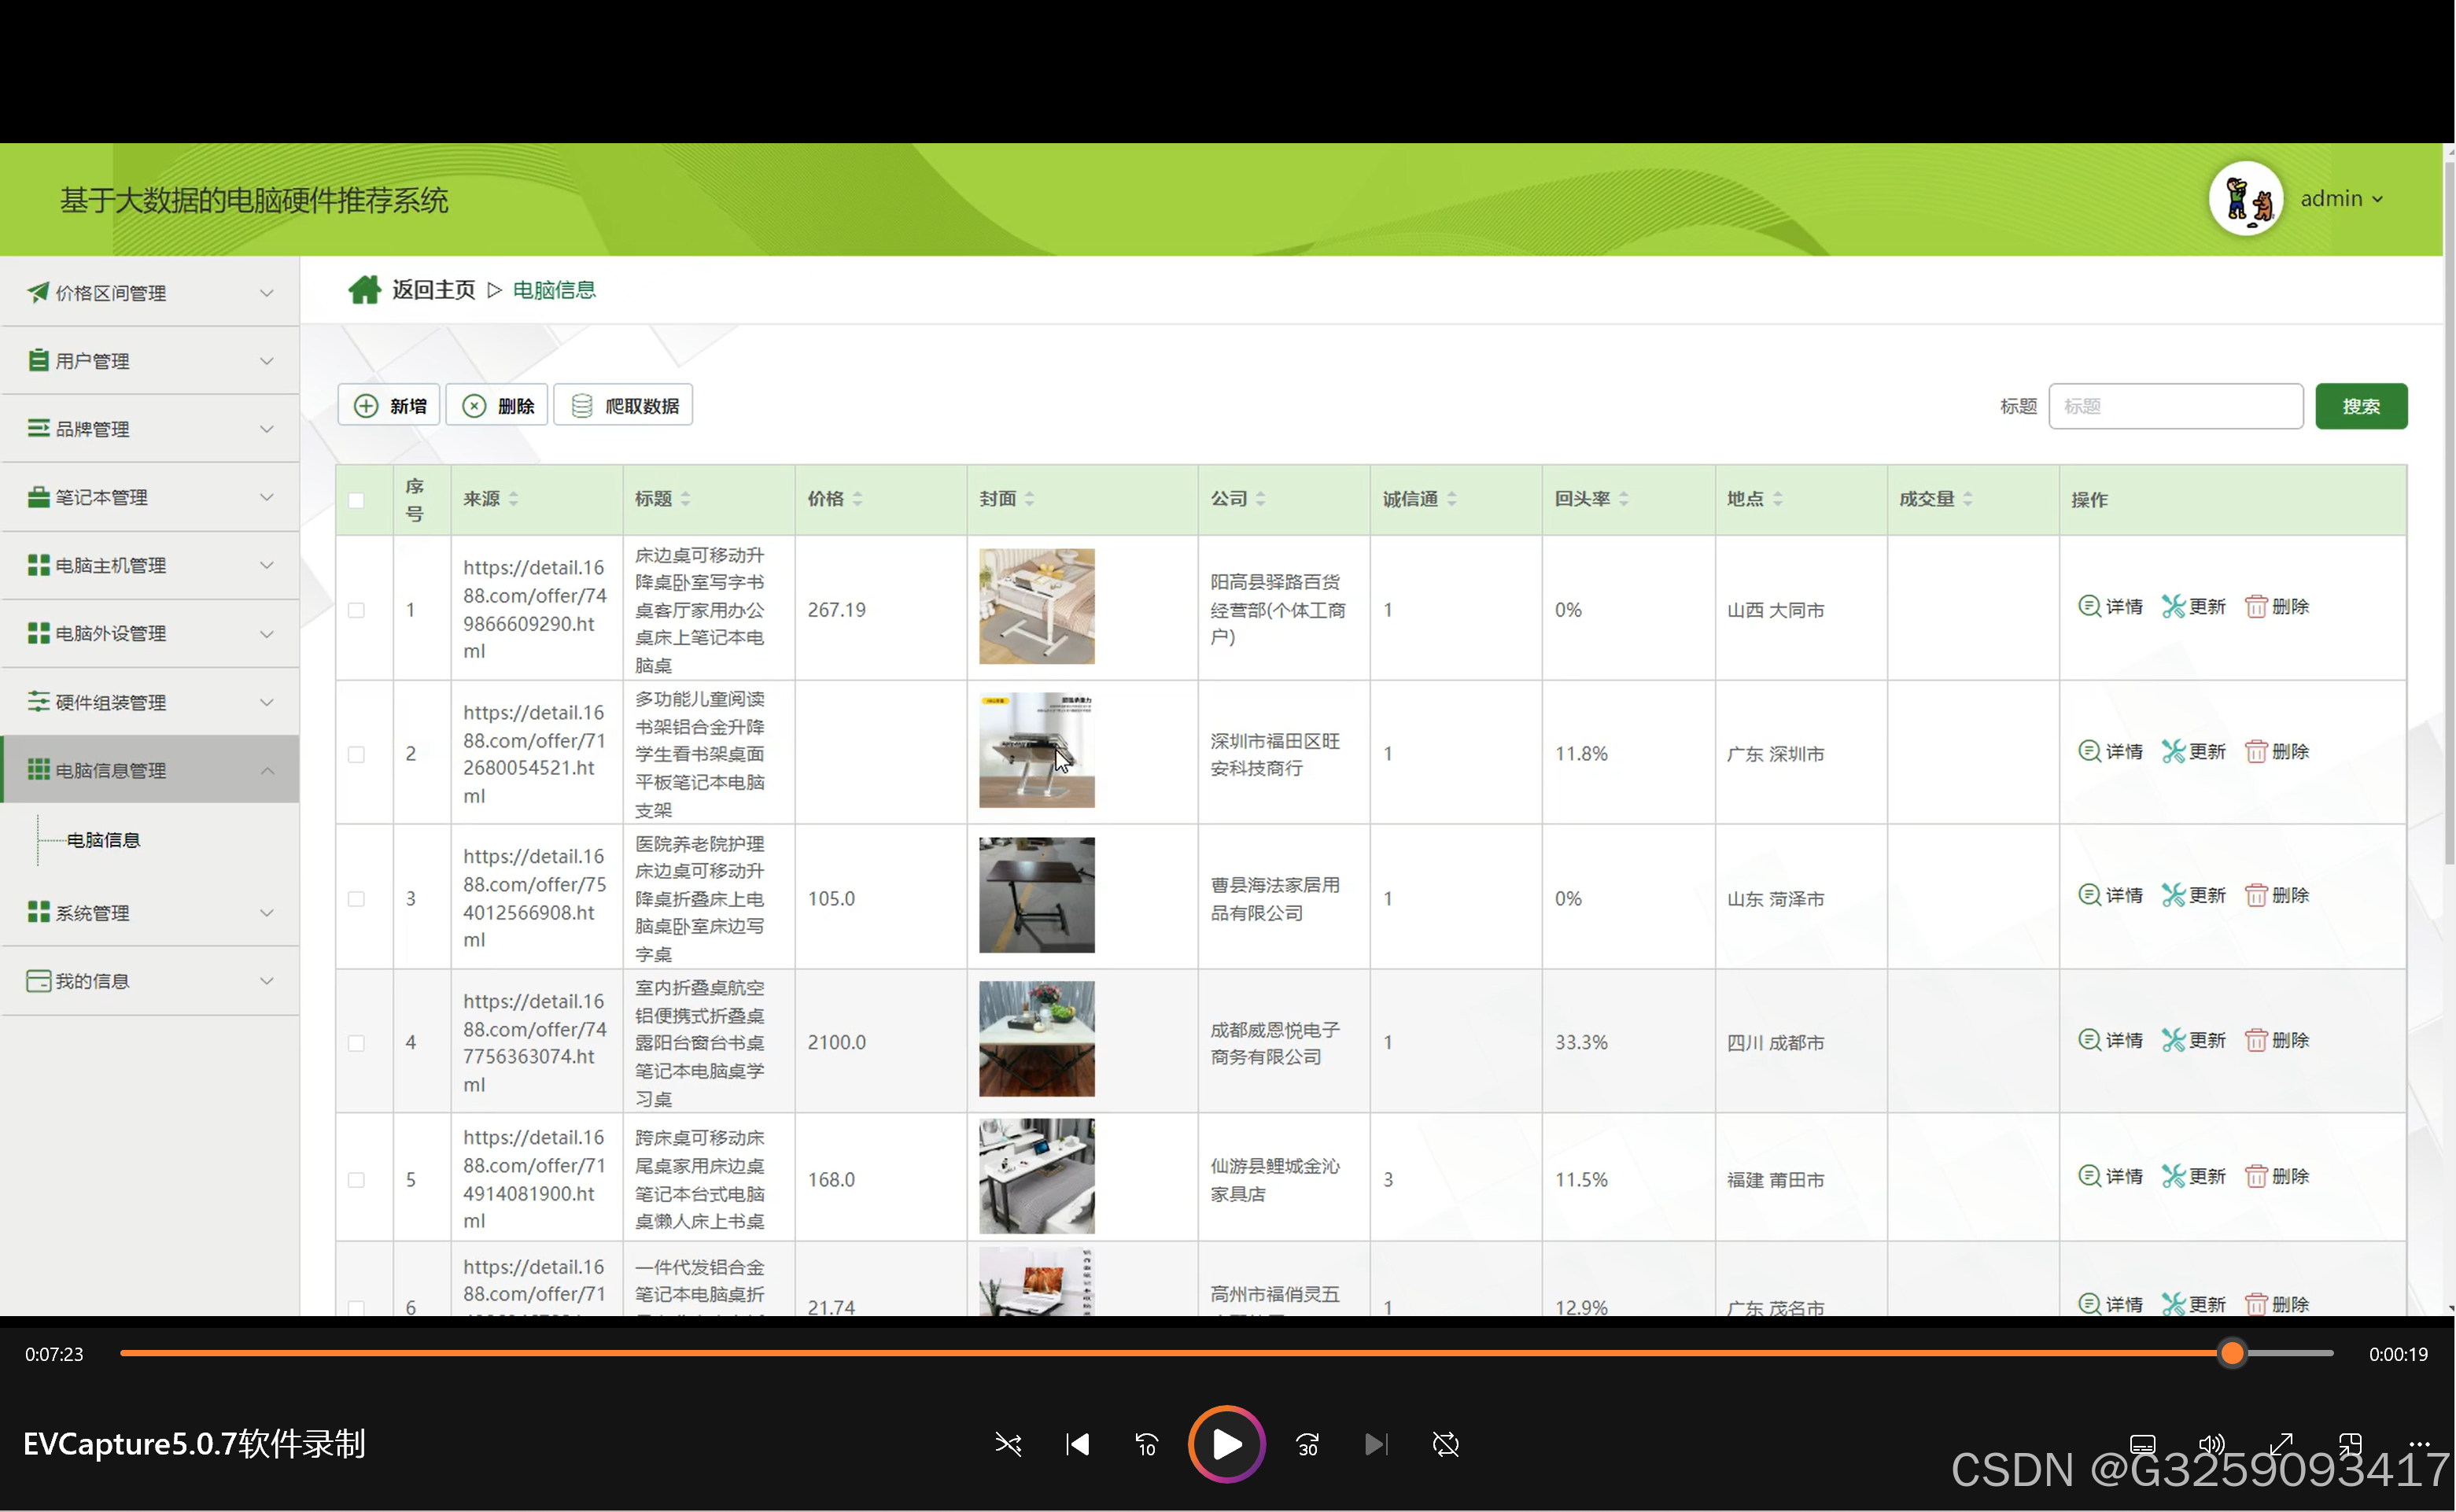
Task: Toggle the select-all checkbox in table header
Action: tap(356, 500)
